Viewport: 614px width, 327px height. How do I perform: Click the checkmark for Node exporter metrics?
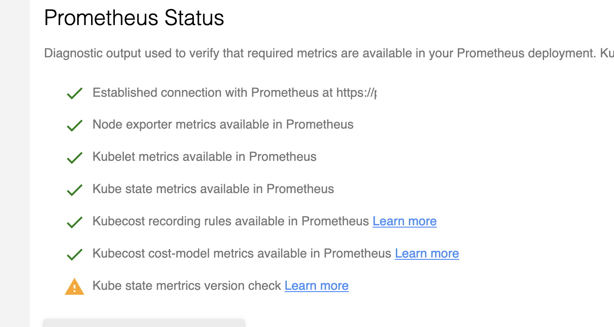(x=75, y=125)
